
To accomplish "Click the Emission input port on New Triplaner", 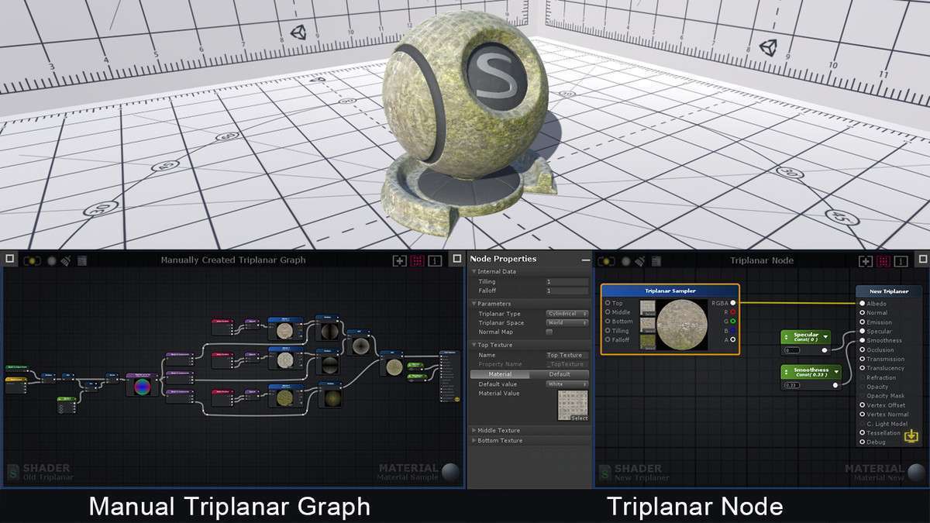I will click(x=862, y=322).
